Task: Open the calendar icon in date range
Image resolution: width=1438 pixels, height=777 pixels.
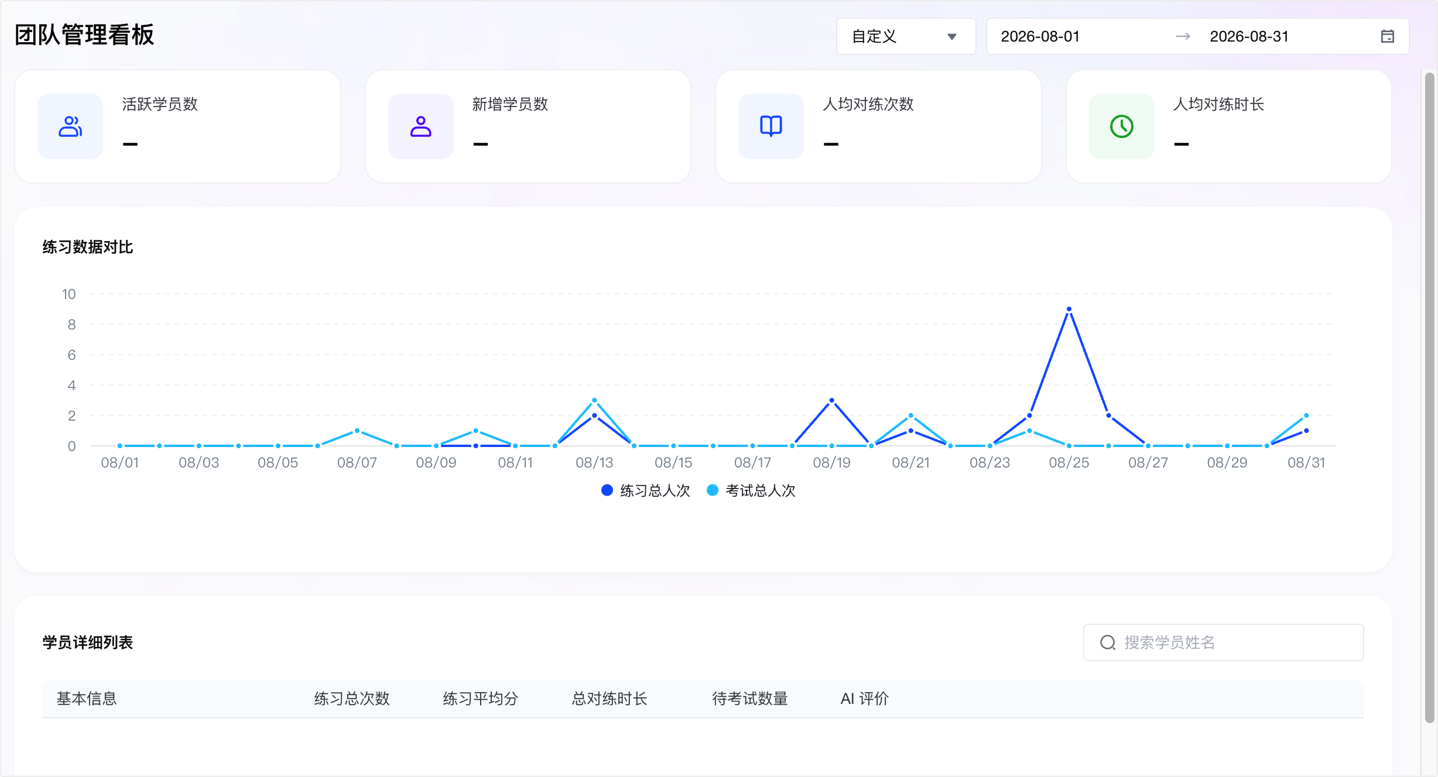Action: (x=1387, y=36)
